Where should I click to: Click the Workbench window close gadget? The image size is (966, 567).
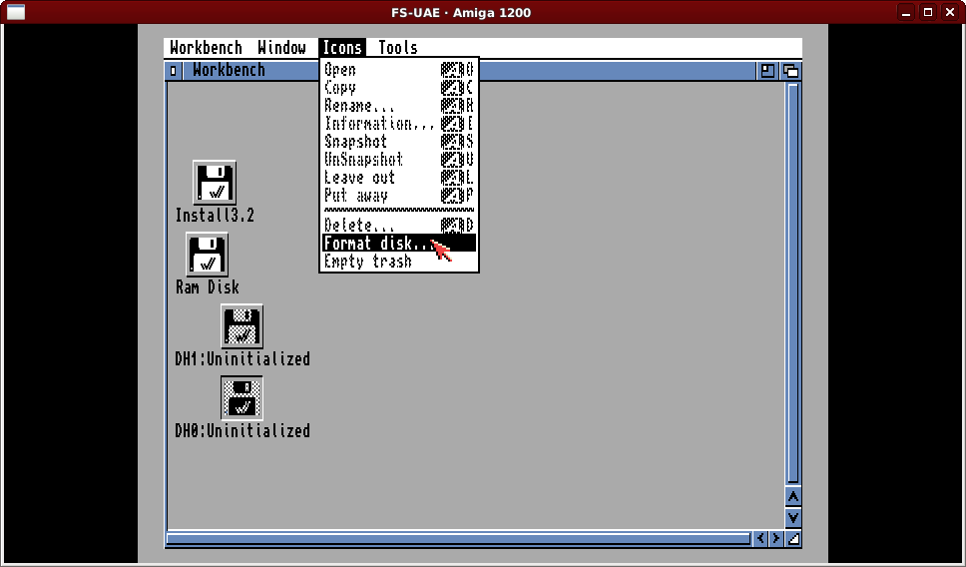(173, 71)
